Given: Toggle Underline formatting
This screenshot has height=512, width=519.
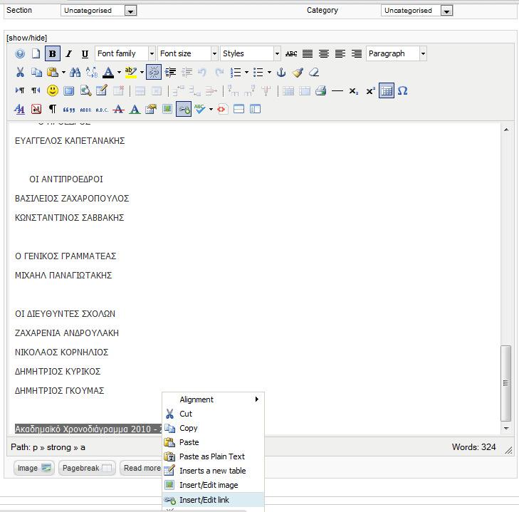Looking at the screenshot, I should [x=85, y=53].
